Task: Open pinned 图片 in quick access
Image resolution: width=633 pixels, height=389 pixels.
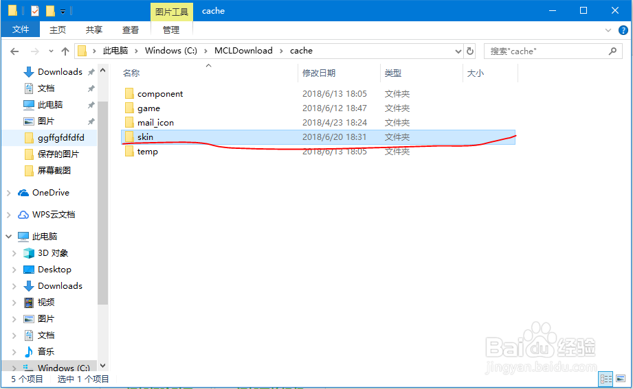Action: click(x=45, y=121)
